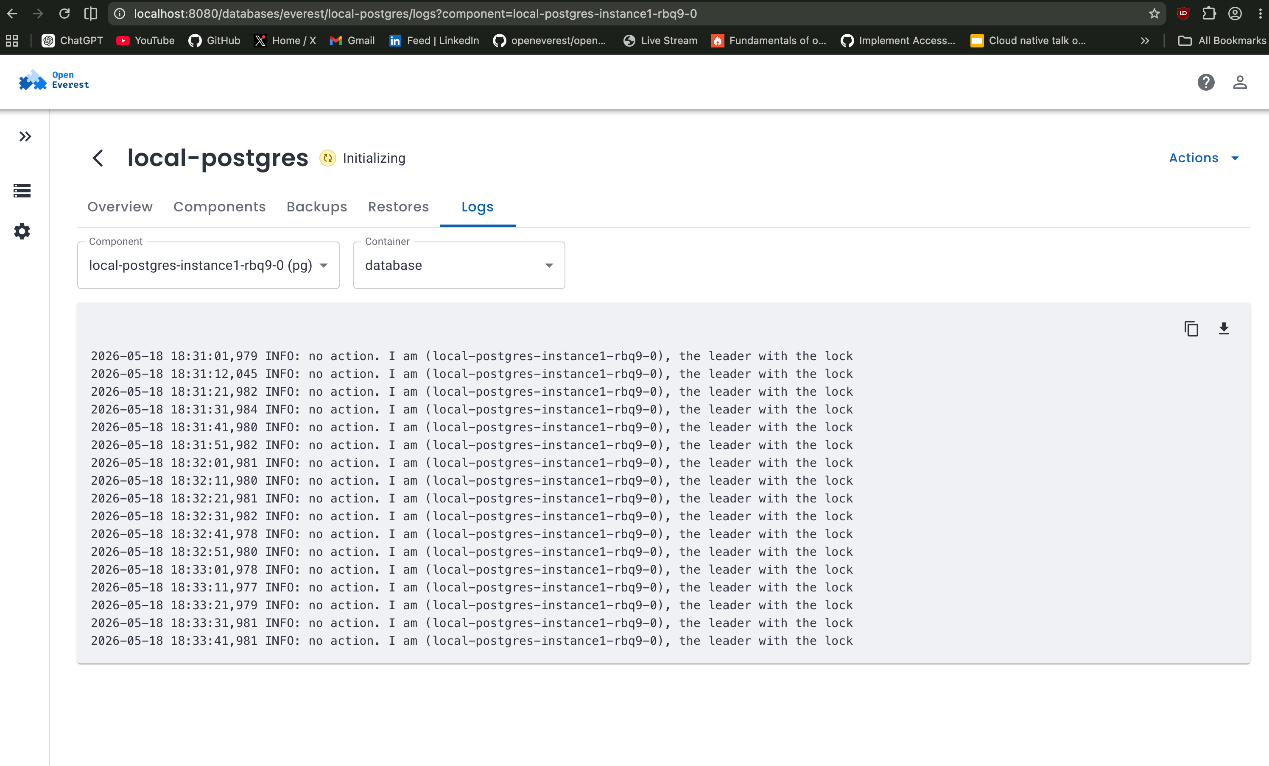
Task: Open the GitHub bookmark
Action: (214, 41)
